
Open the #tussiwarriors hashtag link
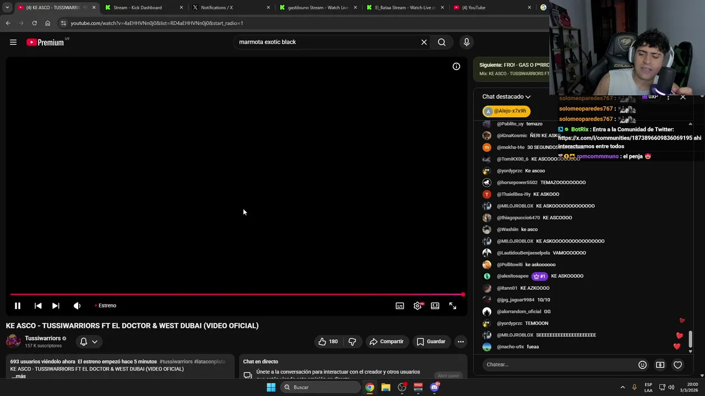pos(176,362)
